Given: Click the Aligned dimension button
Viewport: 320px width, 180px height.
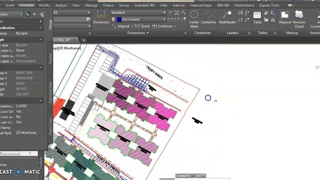Looking at the screenshot, I should (x=121, y=26).
